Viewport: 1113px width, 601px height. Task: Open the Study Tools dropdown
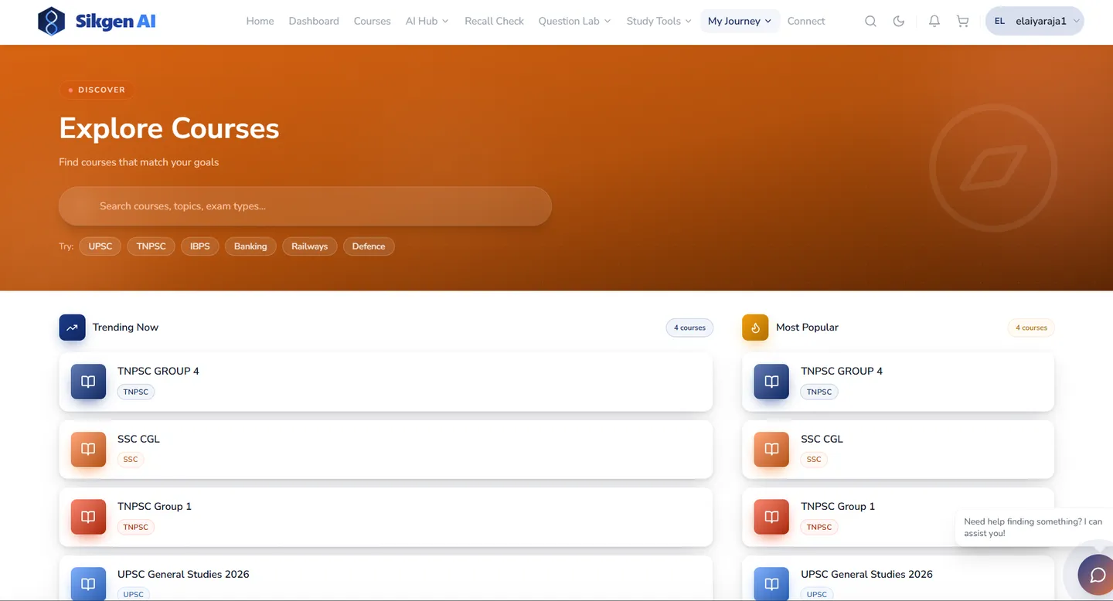(659, 22)
